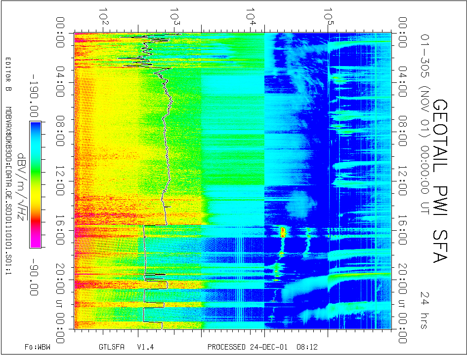Click the 10² frequency axis label
Viewport: 467px width, 355px height.
[x=104, y=16]
